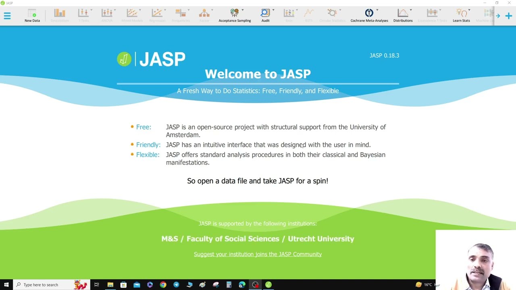Expand the Mixed Models dropdown arrow
The height and width of the screenshot is (290, 516).
[140, 10]
